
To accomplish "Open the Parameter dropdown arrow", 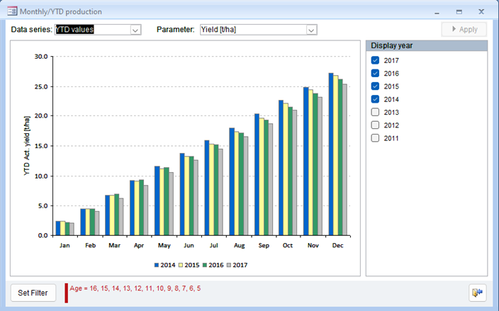I will tap(311, 30).
